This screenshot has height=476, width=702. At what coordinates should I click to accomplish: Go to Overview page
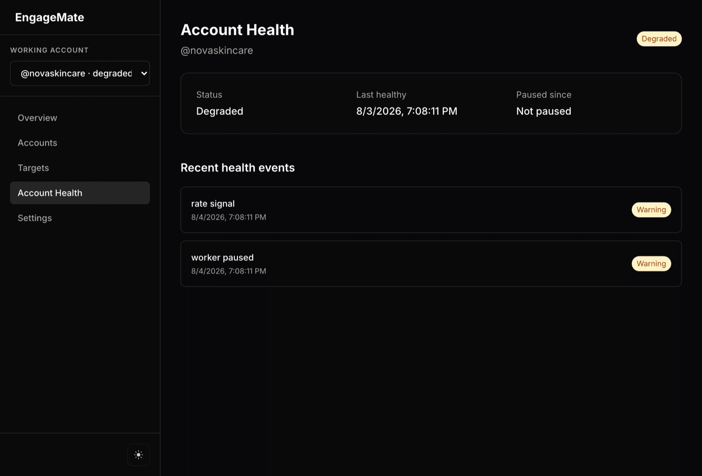click(x=80, y=118)
